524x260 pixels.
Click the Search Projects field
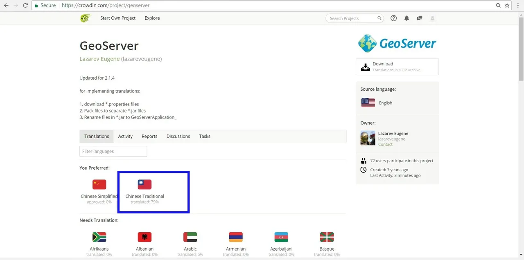pos(354,18)
